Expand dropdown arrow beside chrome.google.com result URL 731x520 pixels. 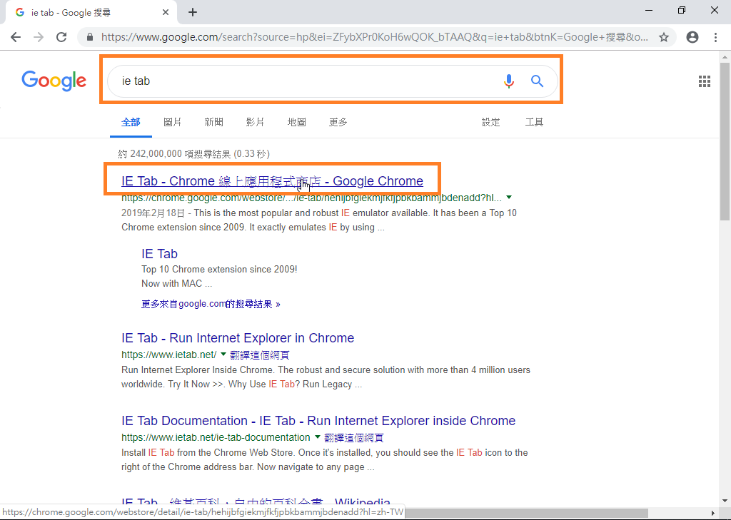click(x=509, y=198)
